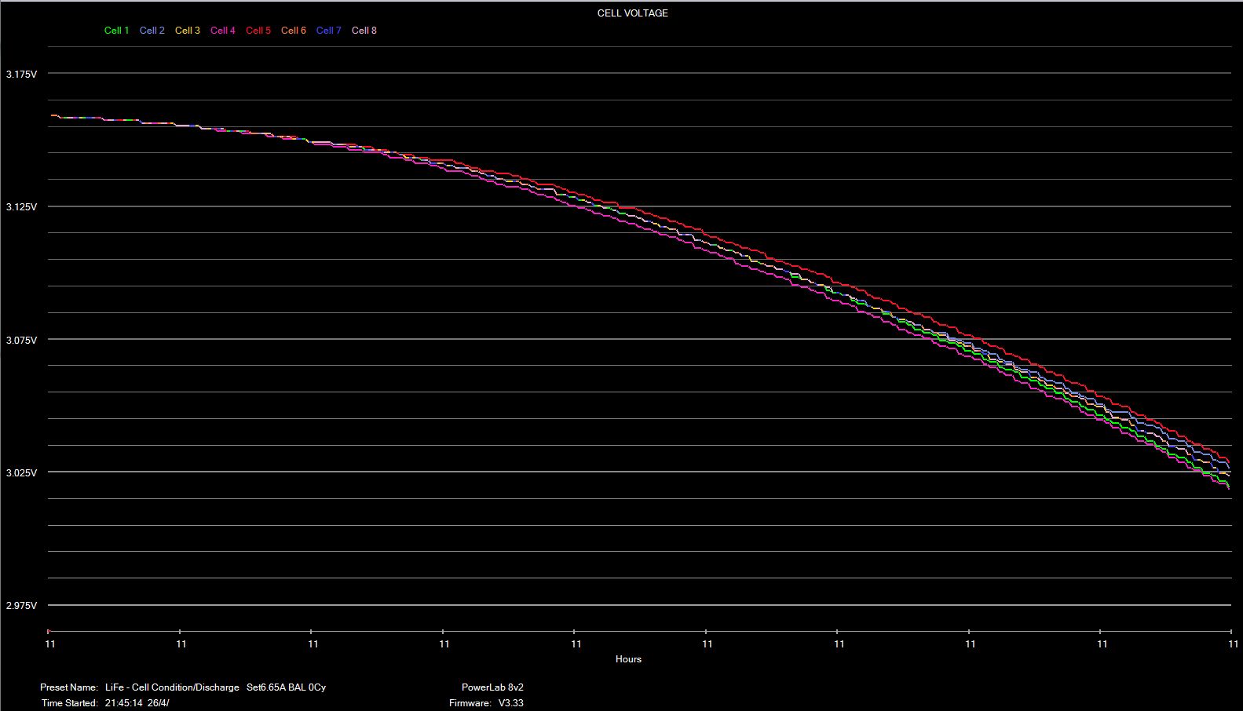Toggle the Cell 1 legend entry
1243x711 pixels.
116,31
